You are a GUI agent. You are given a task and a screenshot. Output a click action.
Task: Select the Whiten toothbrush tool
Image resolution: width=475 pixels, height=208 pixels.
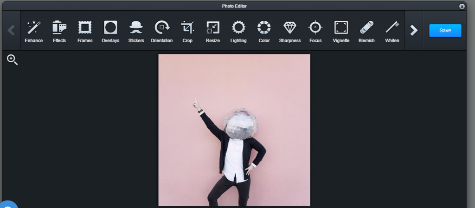tap(392, 31)
